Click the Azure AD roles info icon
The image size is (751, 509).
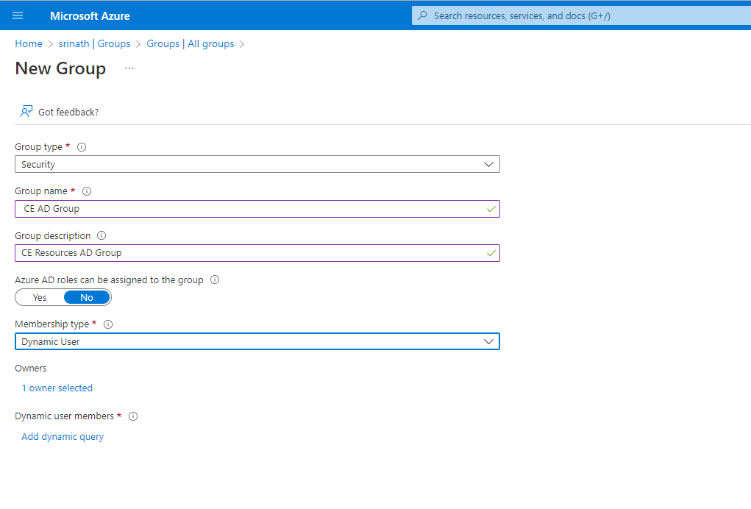(215, 280)
